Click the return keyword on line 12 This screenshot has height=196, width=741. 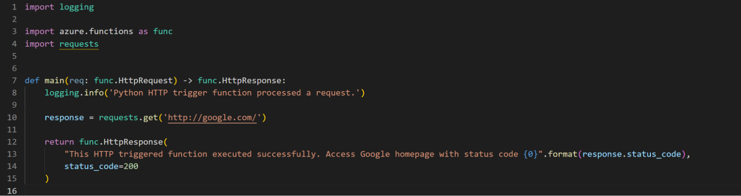pos(59,142)
